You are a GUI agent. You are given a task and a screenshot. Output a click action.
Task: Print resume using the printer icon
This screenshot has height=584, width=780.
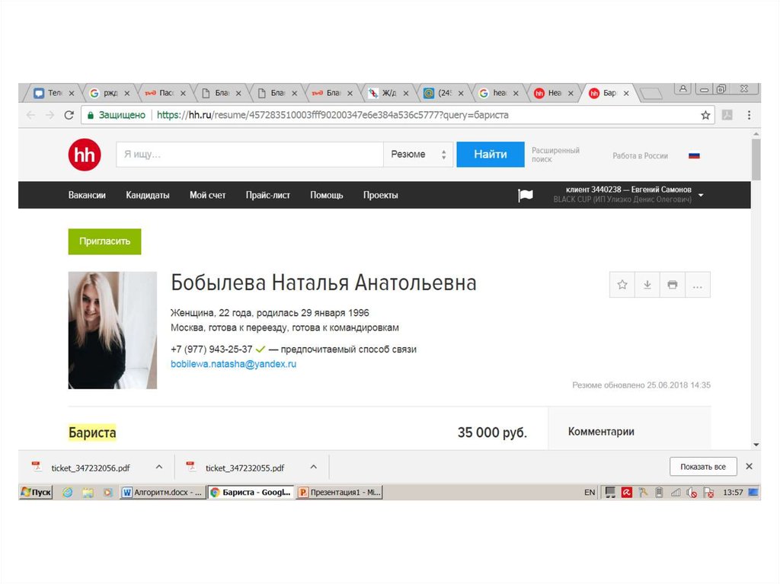tap(673, 285)
